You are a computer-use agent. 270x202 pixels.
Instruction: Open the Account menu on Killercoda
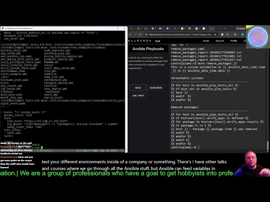pos(220,41)
